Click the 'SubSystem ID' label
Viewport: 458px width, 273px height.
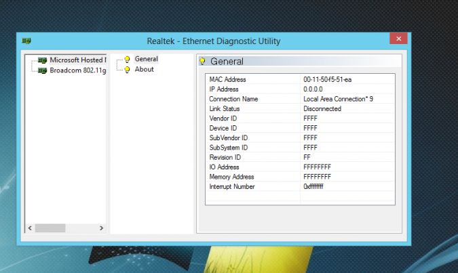229,148
